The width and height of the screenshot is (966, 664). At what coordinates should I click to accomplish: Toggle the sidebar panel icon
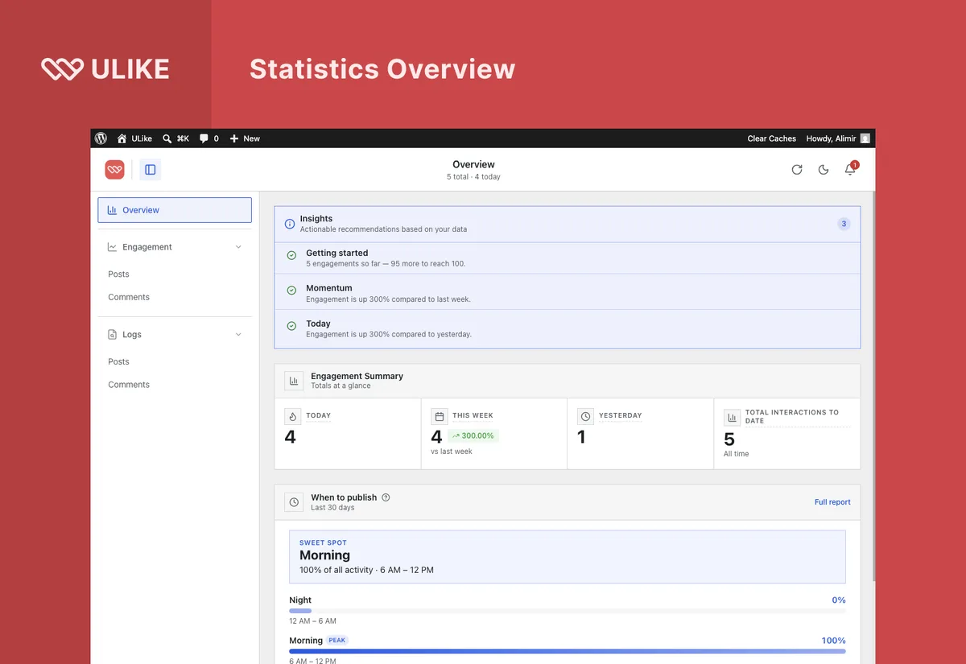tap(151, 169)
